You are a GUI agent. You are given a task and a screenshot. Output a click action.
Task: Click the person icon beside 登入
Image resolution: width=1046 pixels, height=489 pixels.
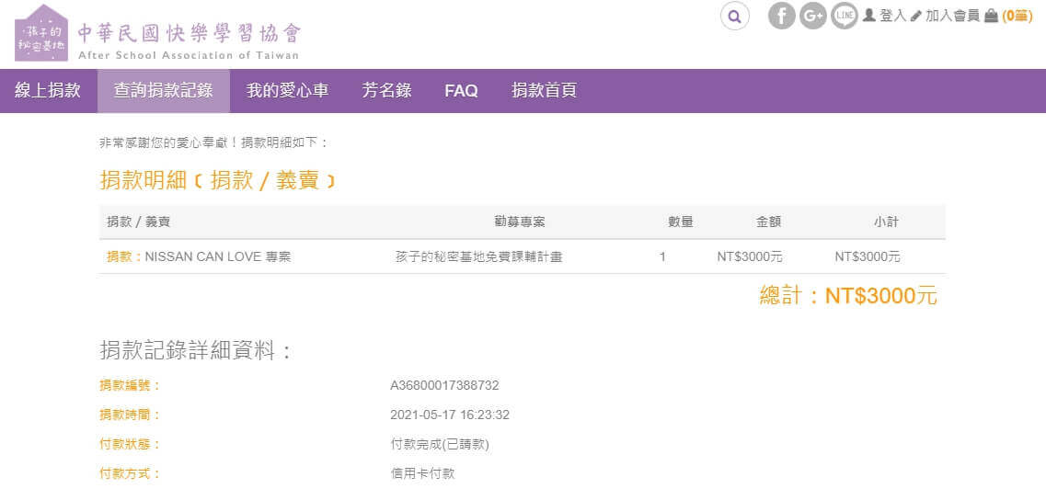coord(868,16)
